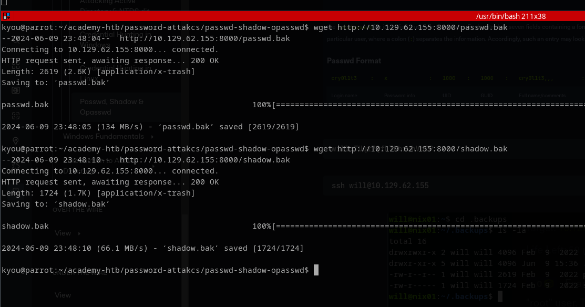Click the 'Saving to: ‘passwd.bak’' line
This screenshot has height=307, width=585.
[x=56, y=83]
